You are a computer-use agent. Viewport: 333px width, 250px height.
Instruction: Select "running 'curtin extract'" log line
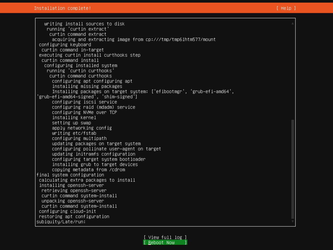(78, 29)
